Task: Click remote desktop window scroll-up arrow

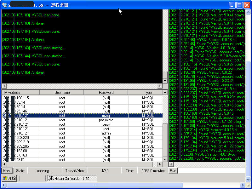Action: (248, 12)
